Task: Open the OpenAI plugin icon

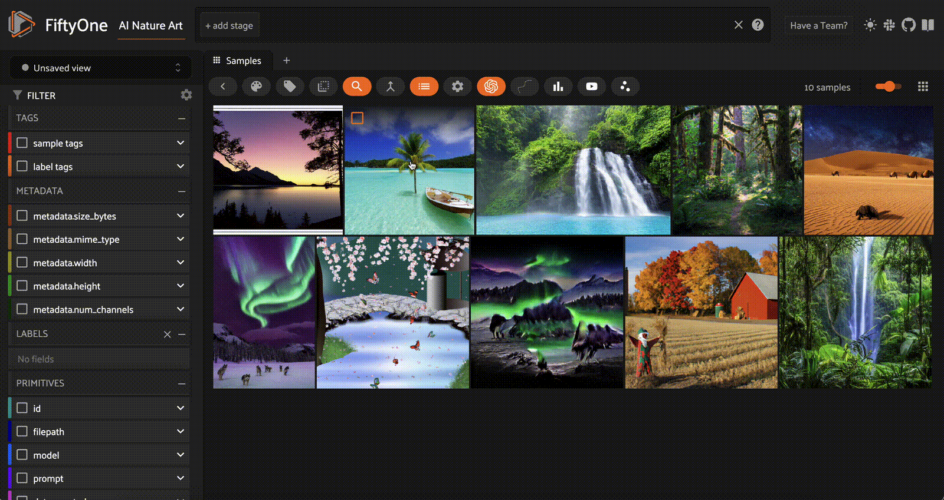Action: tap(491, 87)
